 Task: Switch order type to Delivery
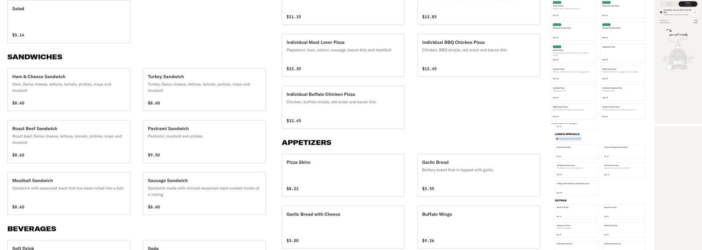click(x=669, y=4)
